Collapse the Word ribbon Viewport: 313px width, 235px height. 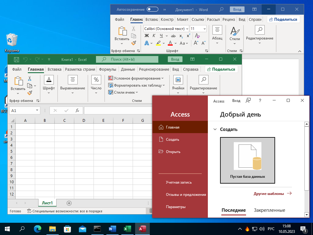(300, 51)
